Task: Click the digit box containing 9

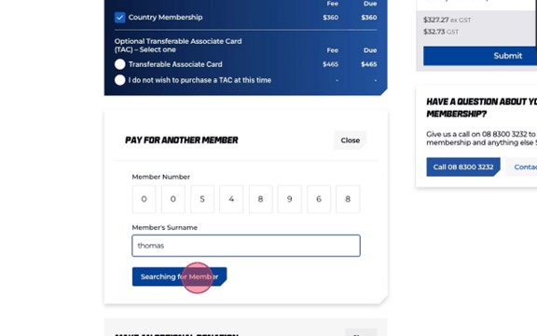Action: (290, 199)
